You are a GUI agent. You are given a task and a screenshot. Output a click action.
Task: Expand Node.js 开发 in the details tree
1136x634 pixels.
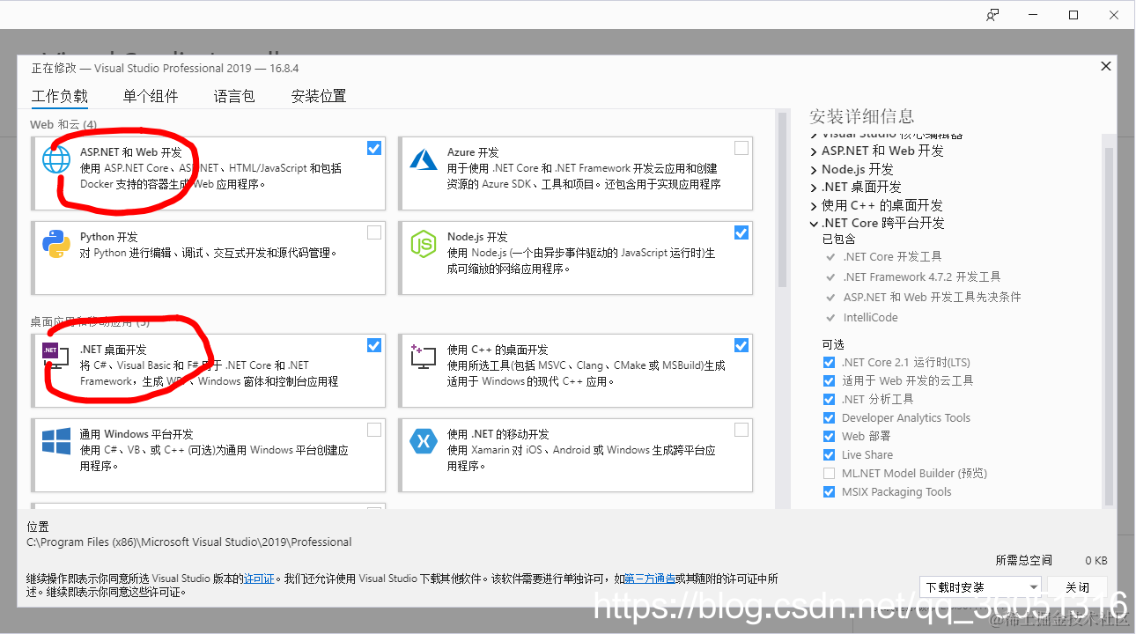coord(814,169)
